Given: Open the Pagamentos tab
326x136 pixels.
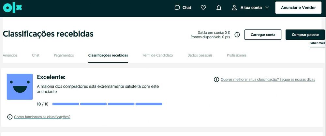Looking at the screenshot, I should (x=64, y=55).
